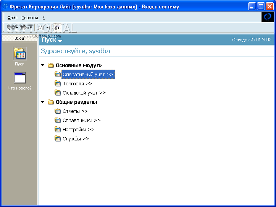Open the Оперативный учет >> module
This screenshot has height=207, width=276.
pyautogui.click(x=88, y=74)
